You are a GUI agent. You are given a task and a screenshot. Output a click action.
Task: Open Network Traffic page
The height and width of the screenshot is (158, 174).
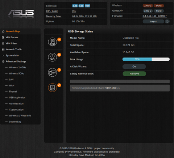pos(14,50)
